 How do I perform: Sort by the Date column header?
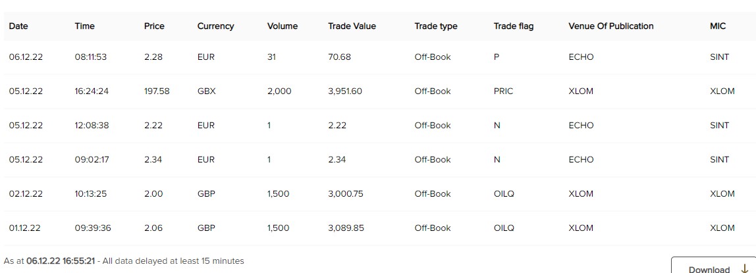pyautogui.click(x=18, y=26)
